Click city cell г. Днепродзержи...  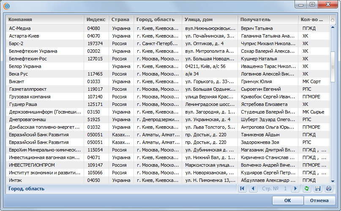tap(158, 119)
